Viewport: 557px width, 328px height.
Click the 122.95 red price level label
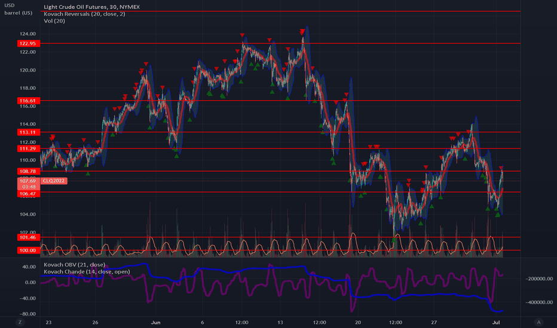click(x=28, y=44)
